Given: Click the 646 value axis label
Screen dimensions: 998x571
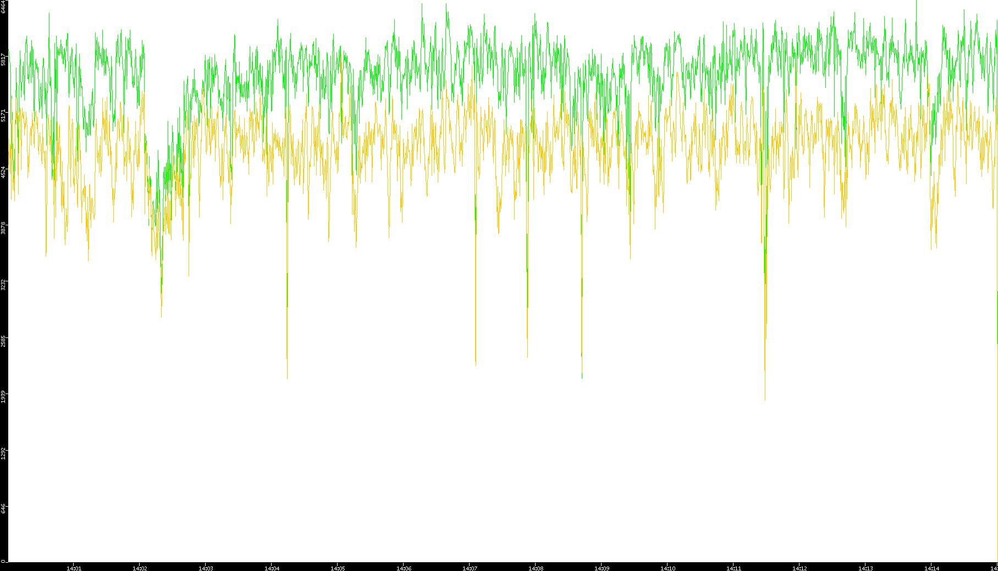Looking at the screenshot, I should pyautogui.click(x=3, y=509).
